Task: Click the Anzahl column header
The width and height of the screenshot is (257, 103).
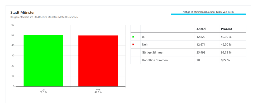Action: pyautogui.click(x=201, y=29)
